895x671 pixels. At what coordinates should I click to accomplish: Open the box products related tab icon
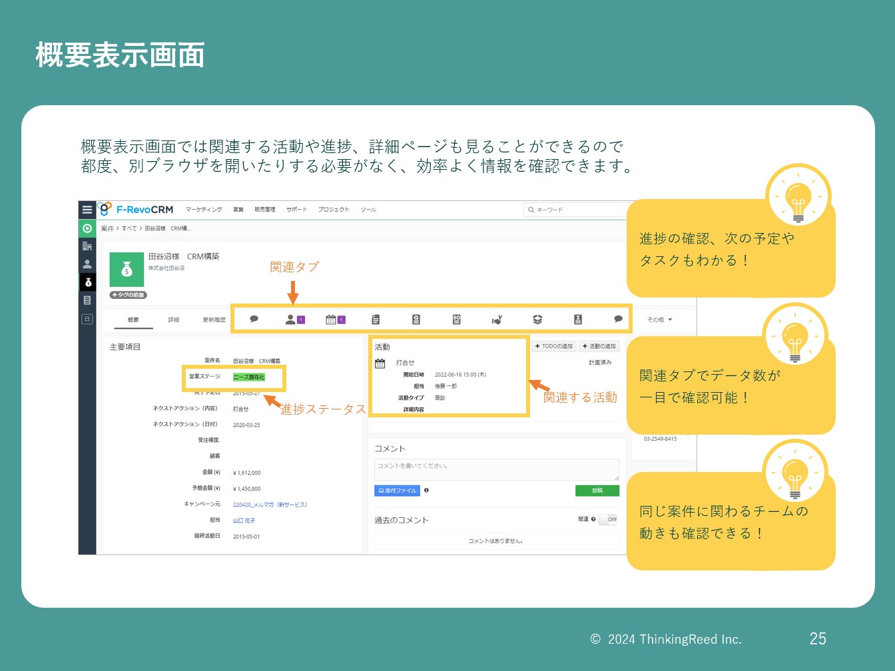coord(537,320)
